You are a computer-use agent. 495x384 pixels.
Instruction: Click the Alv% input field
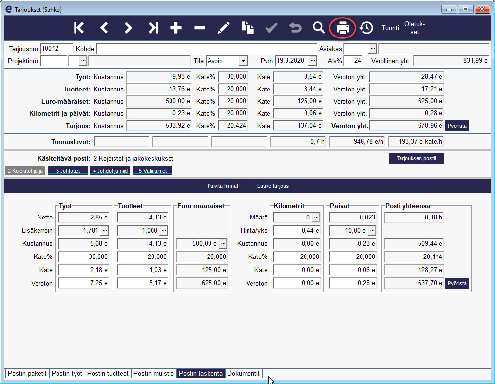pyautogui.click(x=353, y=61)
